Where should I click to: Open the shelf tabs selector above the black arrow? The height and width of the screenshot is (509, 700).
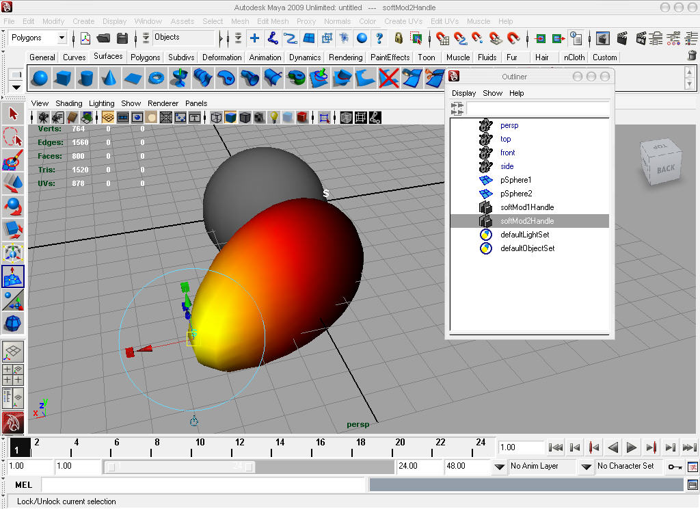(16, 75)
